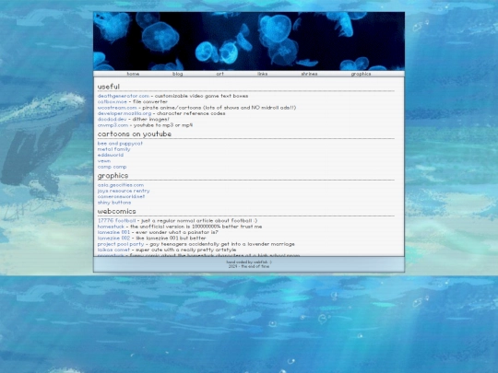Open the lamezine 002 link
498x373 pixels.
click(x=113, y=239)
